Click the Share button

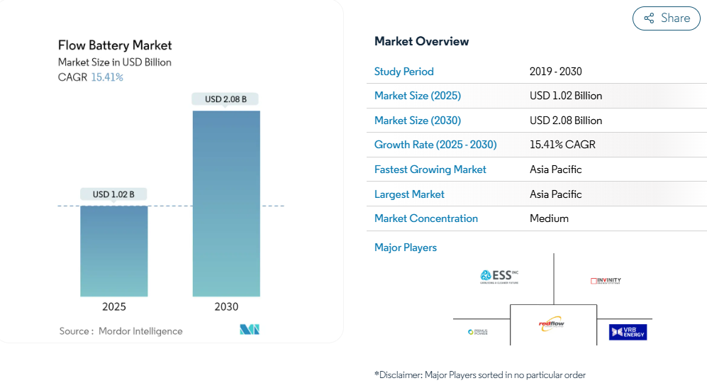tap(666, 18)
